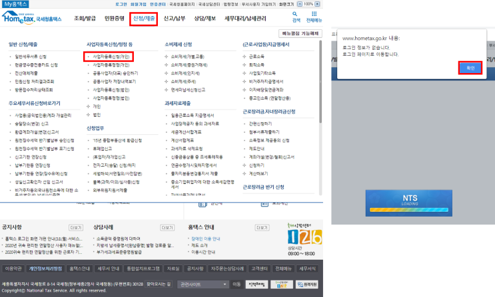This screenshot has height=297, width=495.
Task: Click 더보기 next to 홈택스 안내
Action: click(262, 227)
